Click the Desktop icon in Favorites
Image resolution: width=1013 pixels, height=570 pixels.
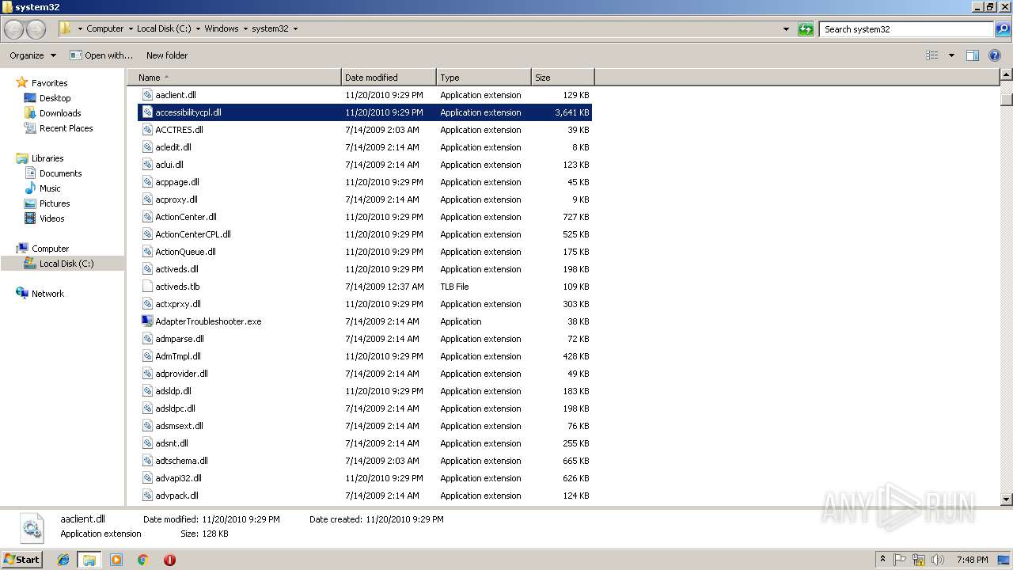30,98
